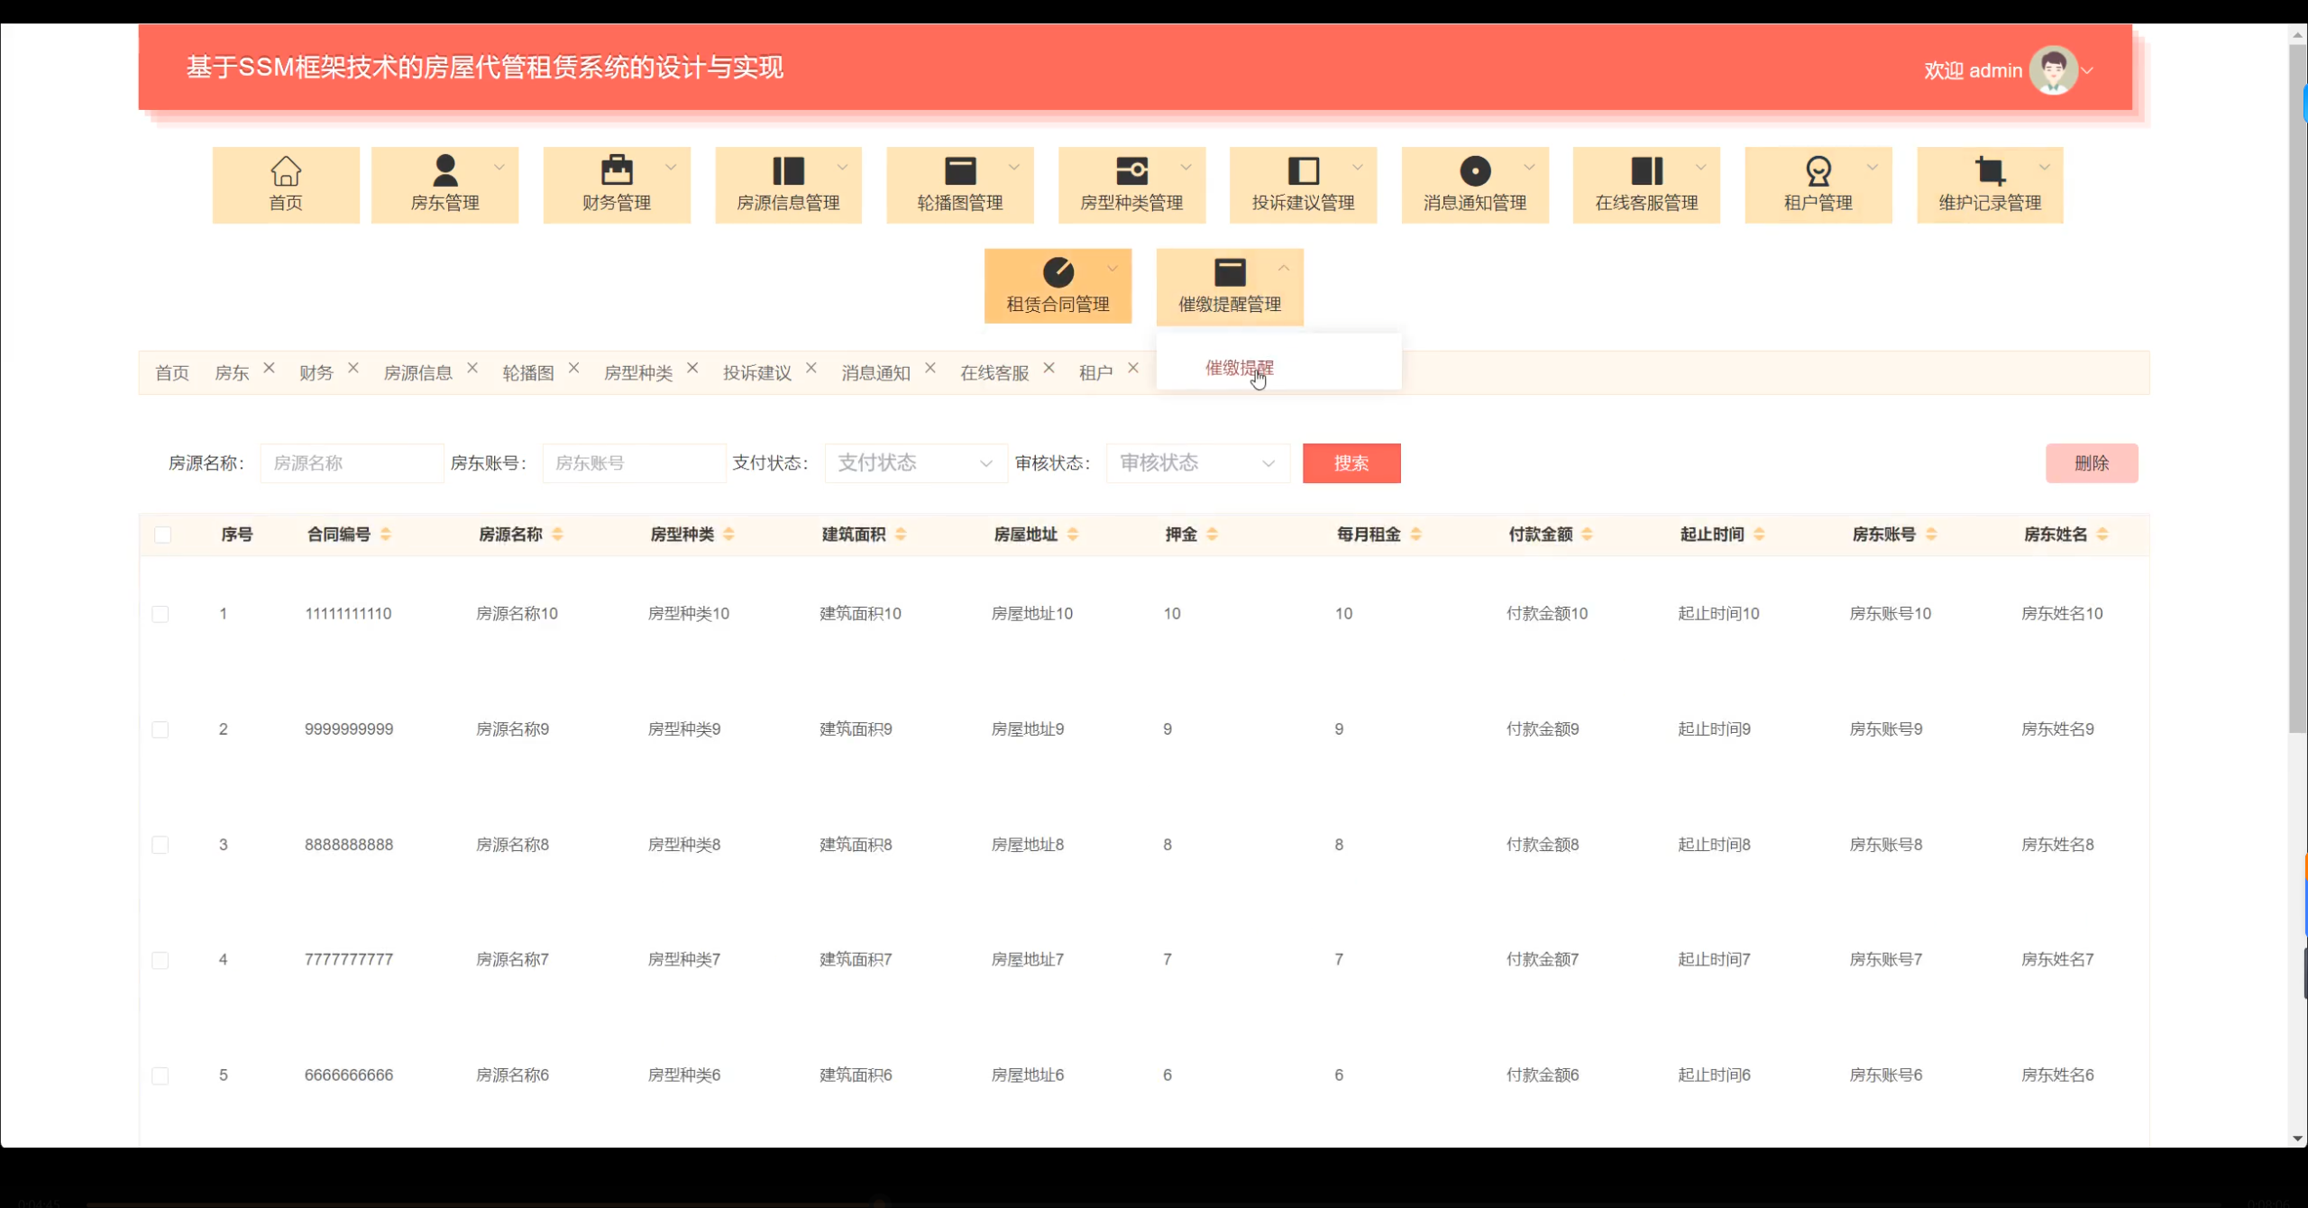The image size is (2308, 1208).
Task: Type in the 房源名称 input field
Action: coord(351,462)
